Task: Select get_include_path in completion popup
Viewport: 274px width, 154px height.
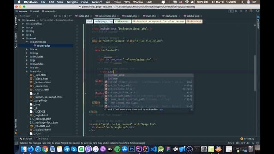Action: coord(149,86)
